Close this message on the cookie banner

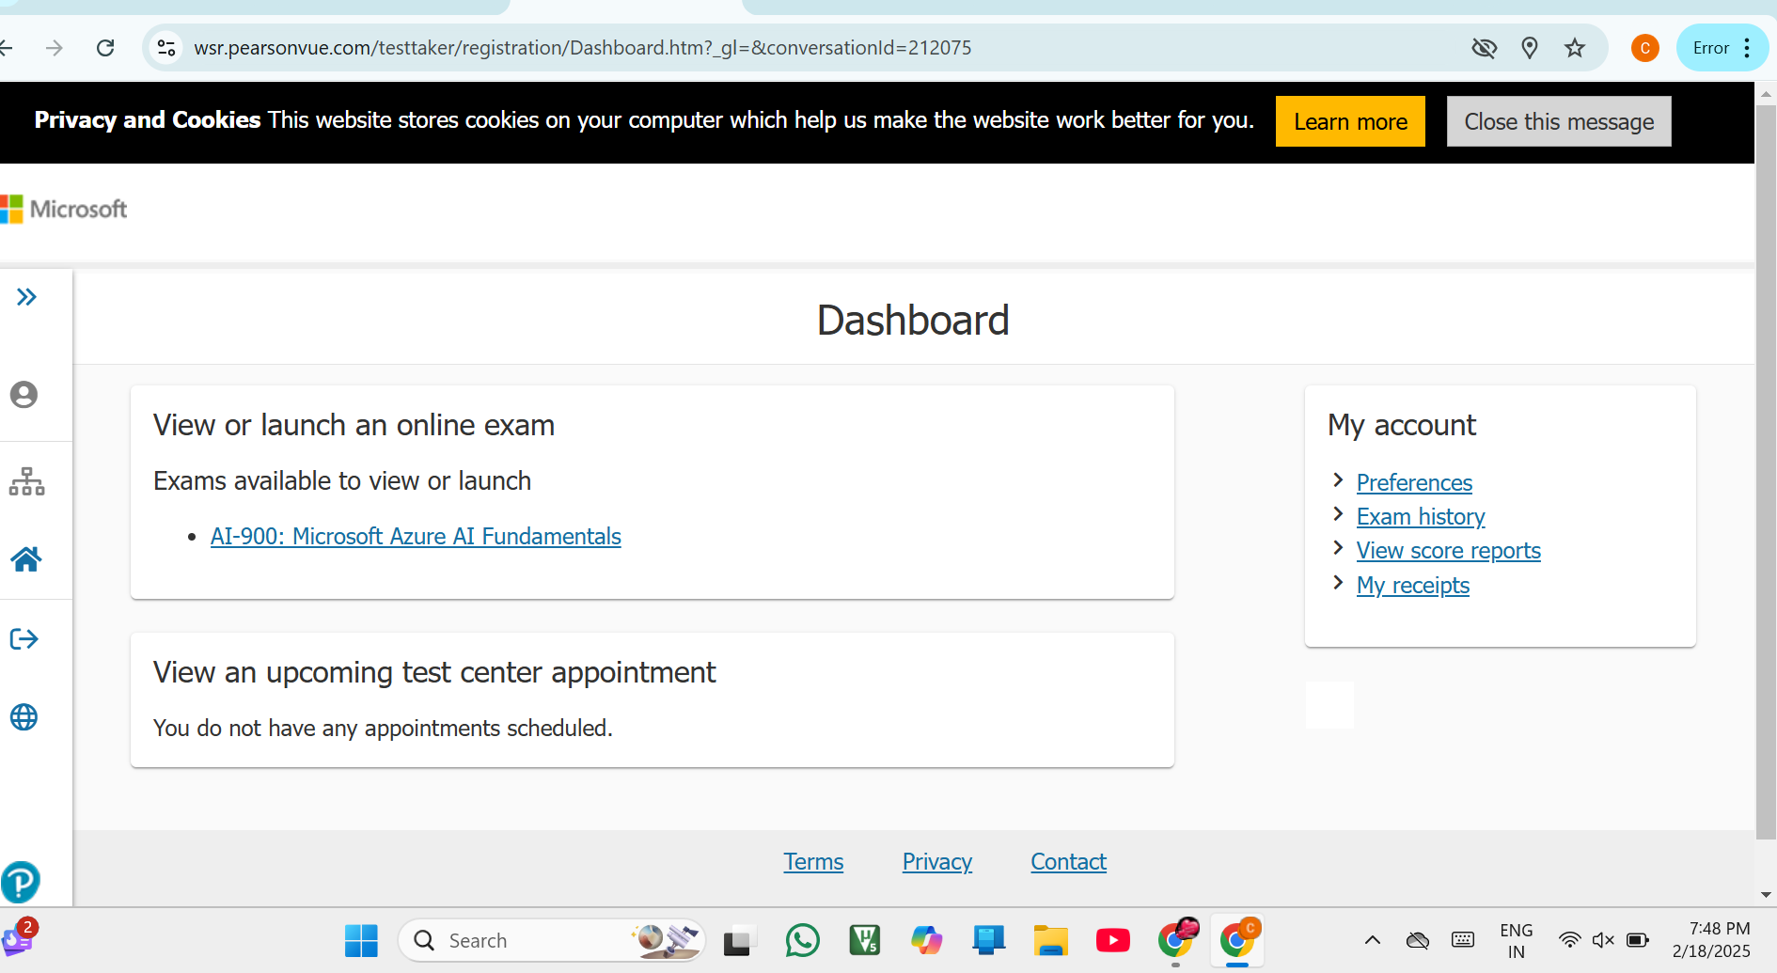click(x=1559, y=121)
